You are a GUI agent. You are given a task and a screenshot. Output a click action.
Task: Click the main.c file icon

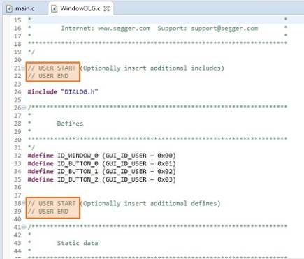pos(9,9)
